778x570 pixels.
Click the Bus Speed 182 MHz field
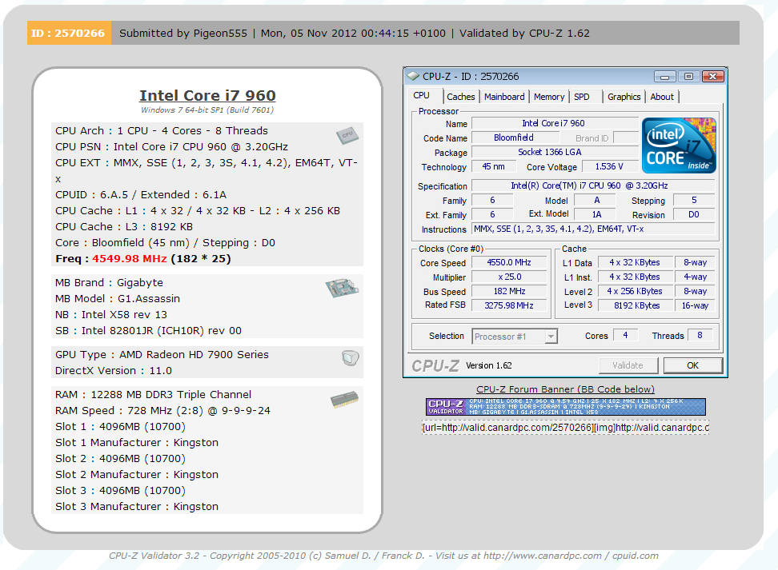(508, 292)
